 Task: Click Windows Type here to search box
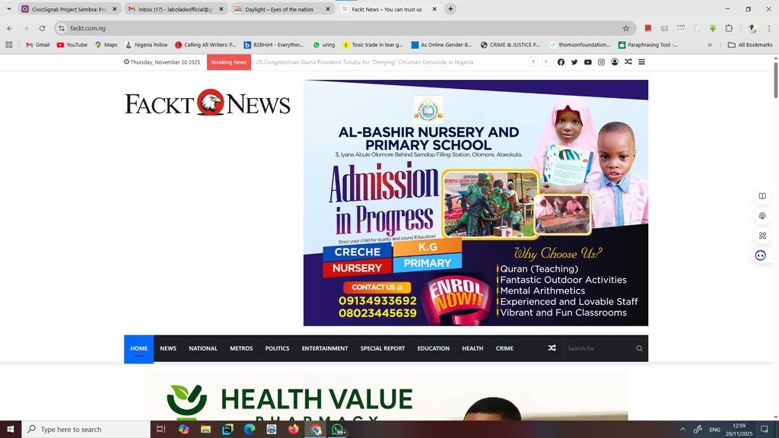(x=86, y=429)
